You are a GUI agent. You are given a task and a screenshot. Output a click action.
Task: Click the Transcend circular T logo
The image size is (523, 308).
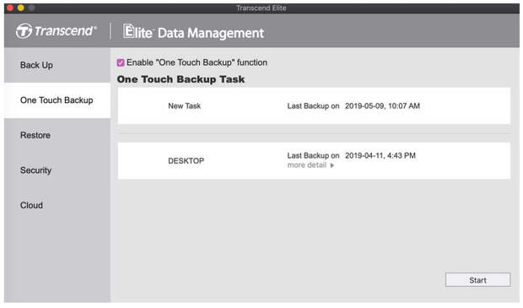pyautogui.click(x=24, y=31)
